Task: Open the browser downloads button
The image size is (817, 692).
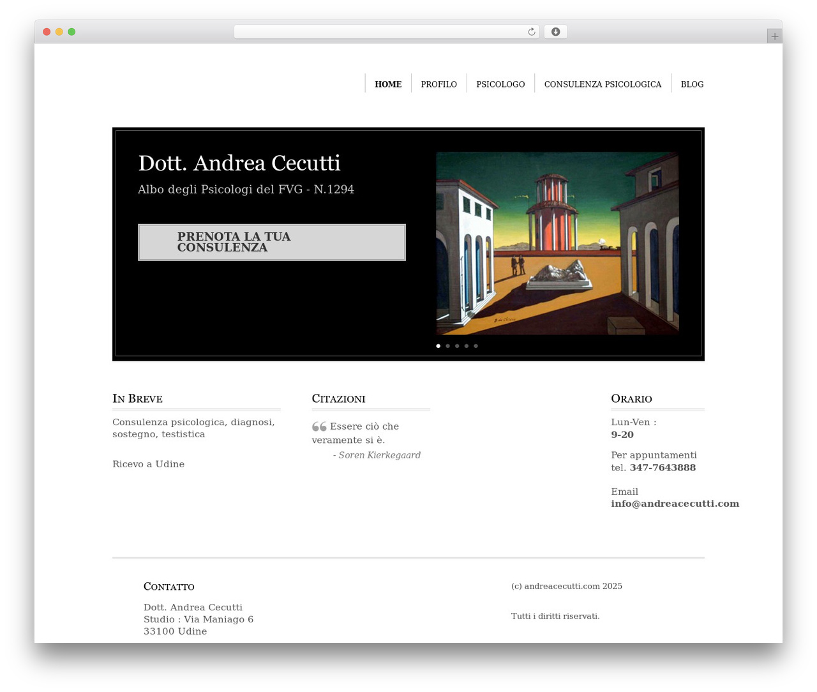Action: (555, 32)
